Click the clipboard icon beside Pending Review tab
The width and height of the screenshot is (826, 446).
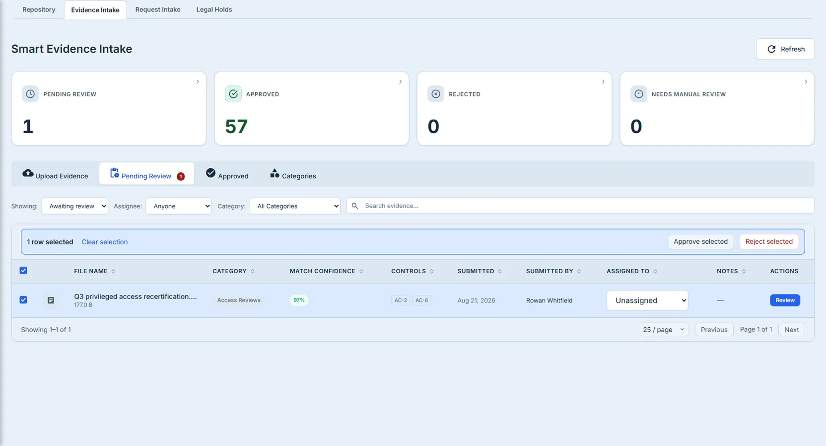[x=115, y=173]
